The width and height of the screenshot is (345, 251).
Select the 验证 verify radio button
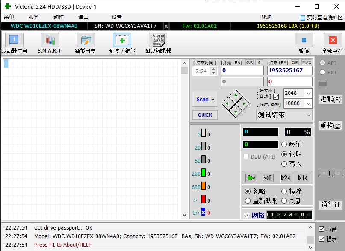coord(284,145)
